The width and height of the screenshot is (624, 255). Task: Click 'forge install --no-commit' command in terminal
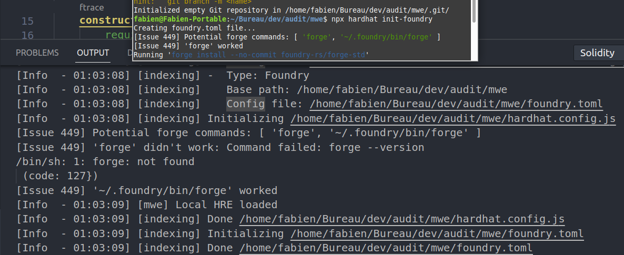tap(268, 55)
